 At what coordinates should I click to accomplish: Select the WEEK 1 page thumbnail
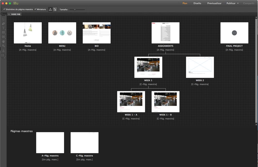point(148,67)
